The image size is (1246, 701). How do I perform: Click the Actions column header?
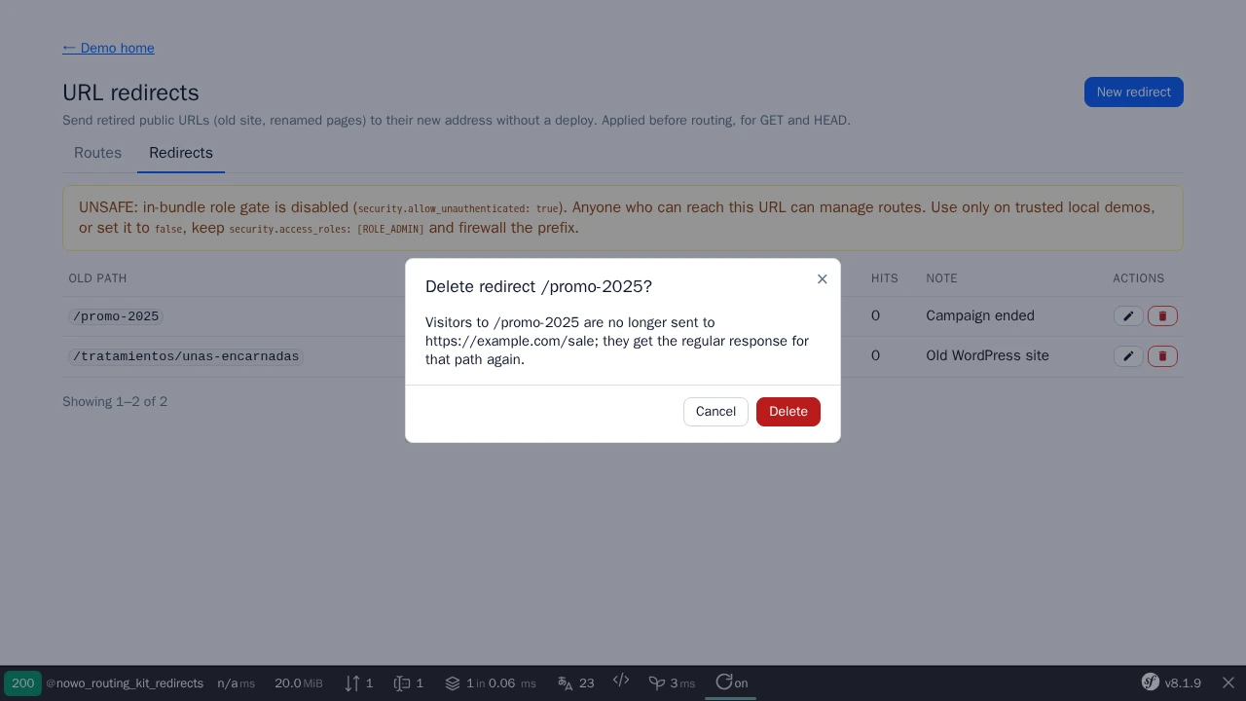tap(1139, 278)
